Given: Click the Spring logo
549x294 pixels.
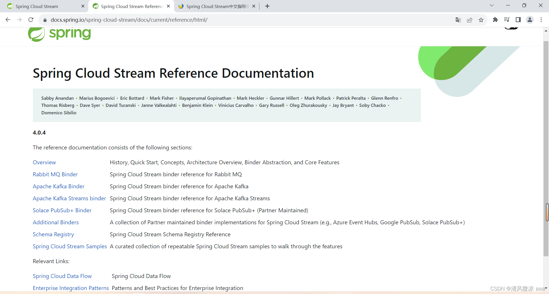Looking at the screenshot, I should (59, 34).
